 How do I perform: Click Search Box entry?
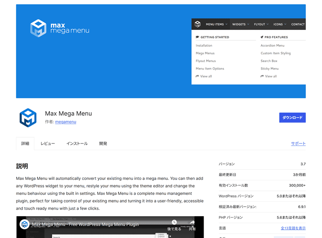(x=269, y=61)
